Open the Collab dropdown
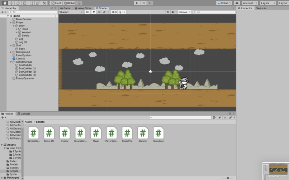Viewport: 289px width, 180px height. (x=224, y=3)
